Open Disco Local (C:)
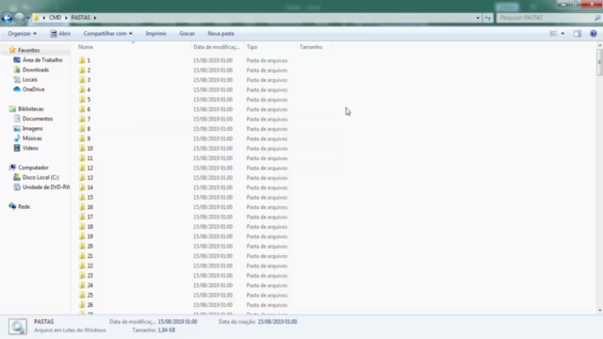This screenshot has height=339, width=603. point(41,177)
